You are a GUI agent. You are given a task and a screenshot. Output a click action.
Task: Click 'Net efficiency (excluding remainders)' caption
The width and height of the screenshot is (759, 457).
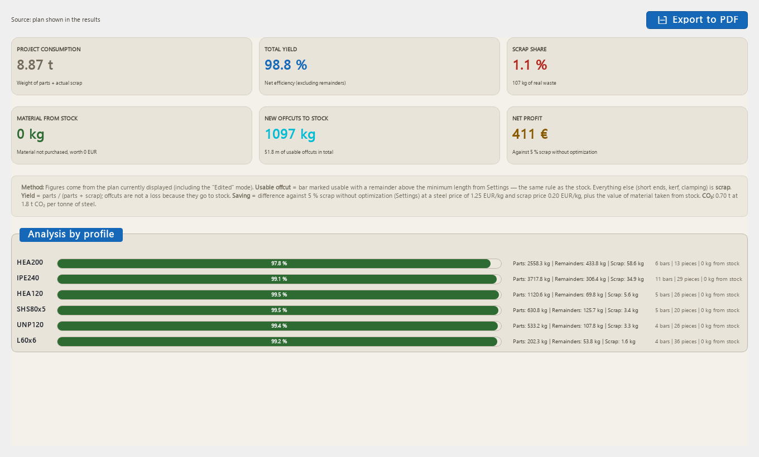[x=305, y=83]
